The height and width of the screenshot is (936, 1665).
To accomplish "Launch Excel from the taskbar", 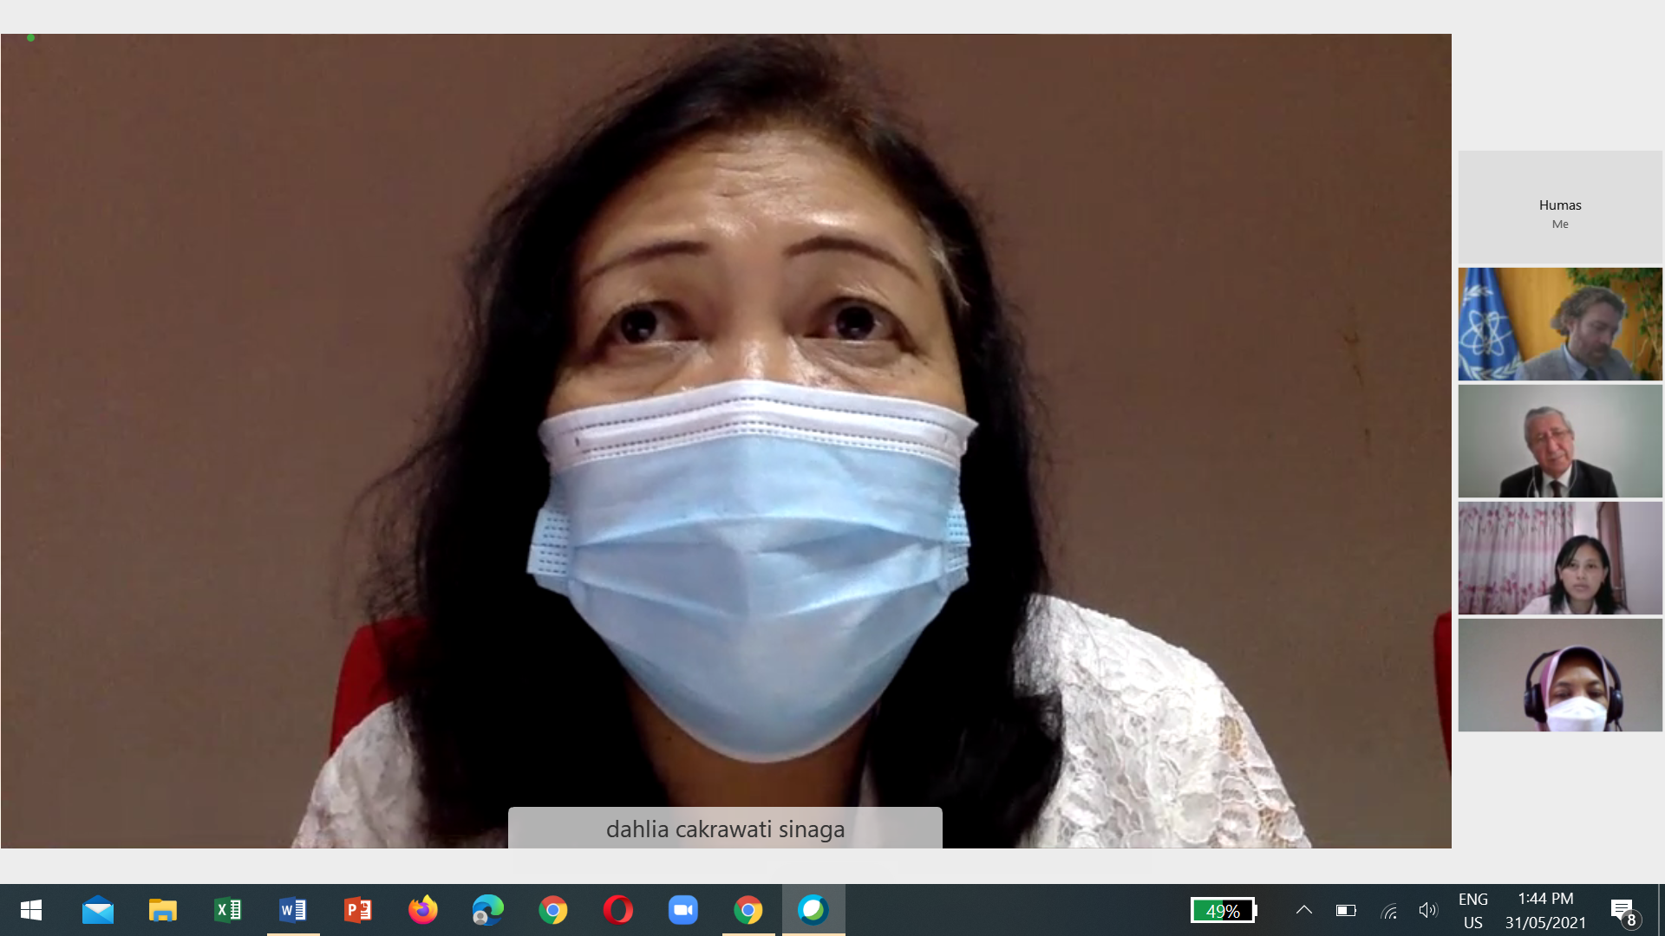I will pos(228,910).
